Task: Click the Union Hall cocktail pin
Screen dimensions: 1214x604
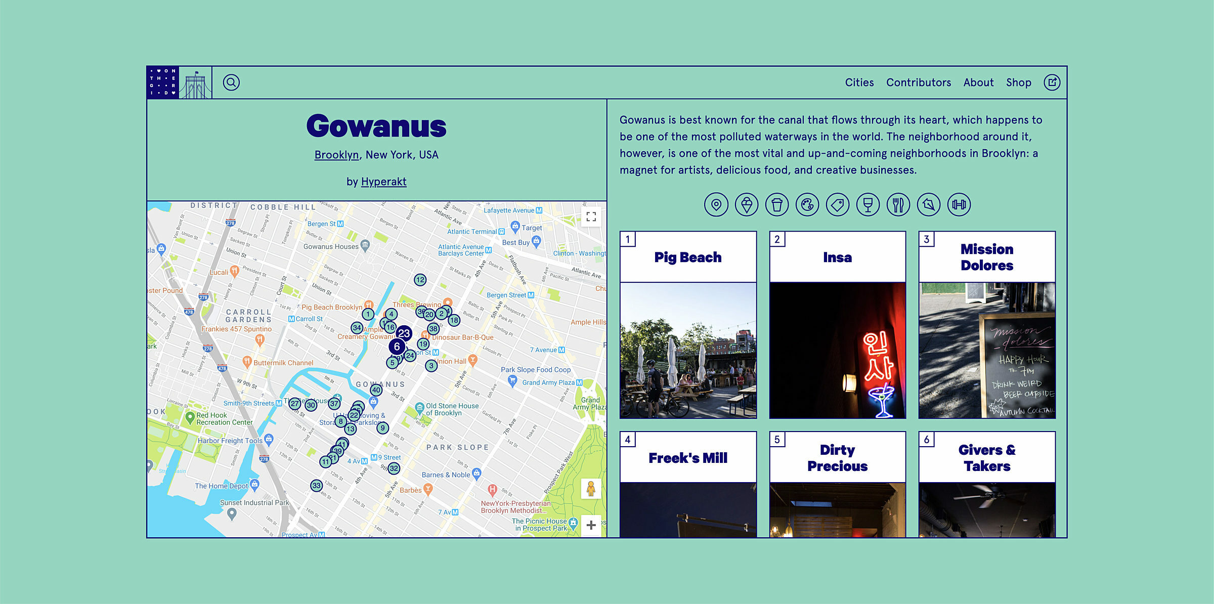Action: click(x=473, y=360)
